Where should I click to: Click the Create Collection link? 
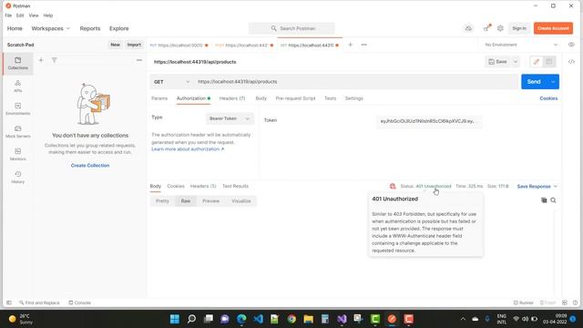90,166
